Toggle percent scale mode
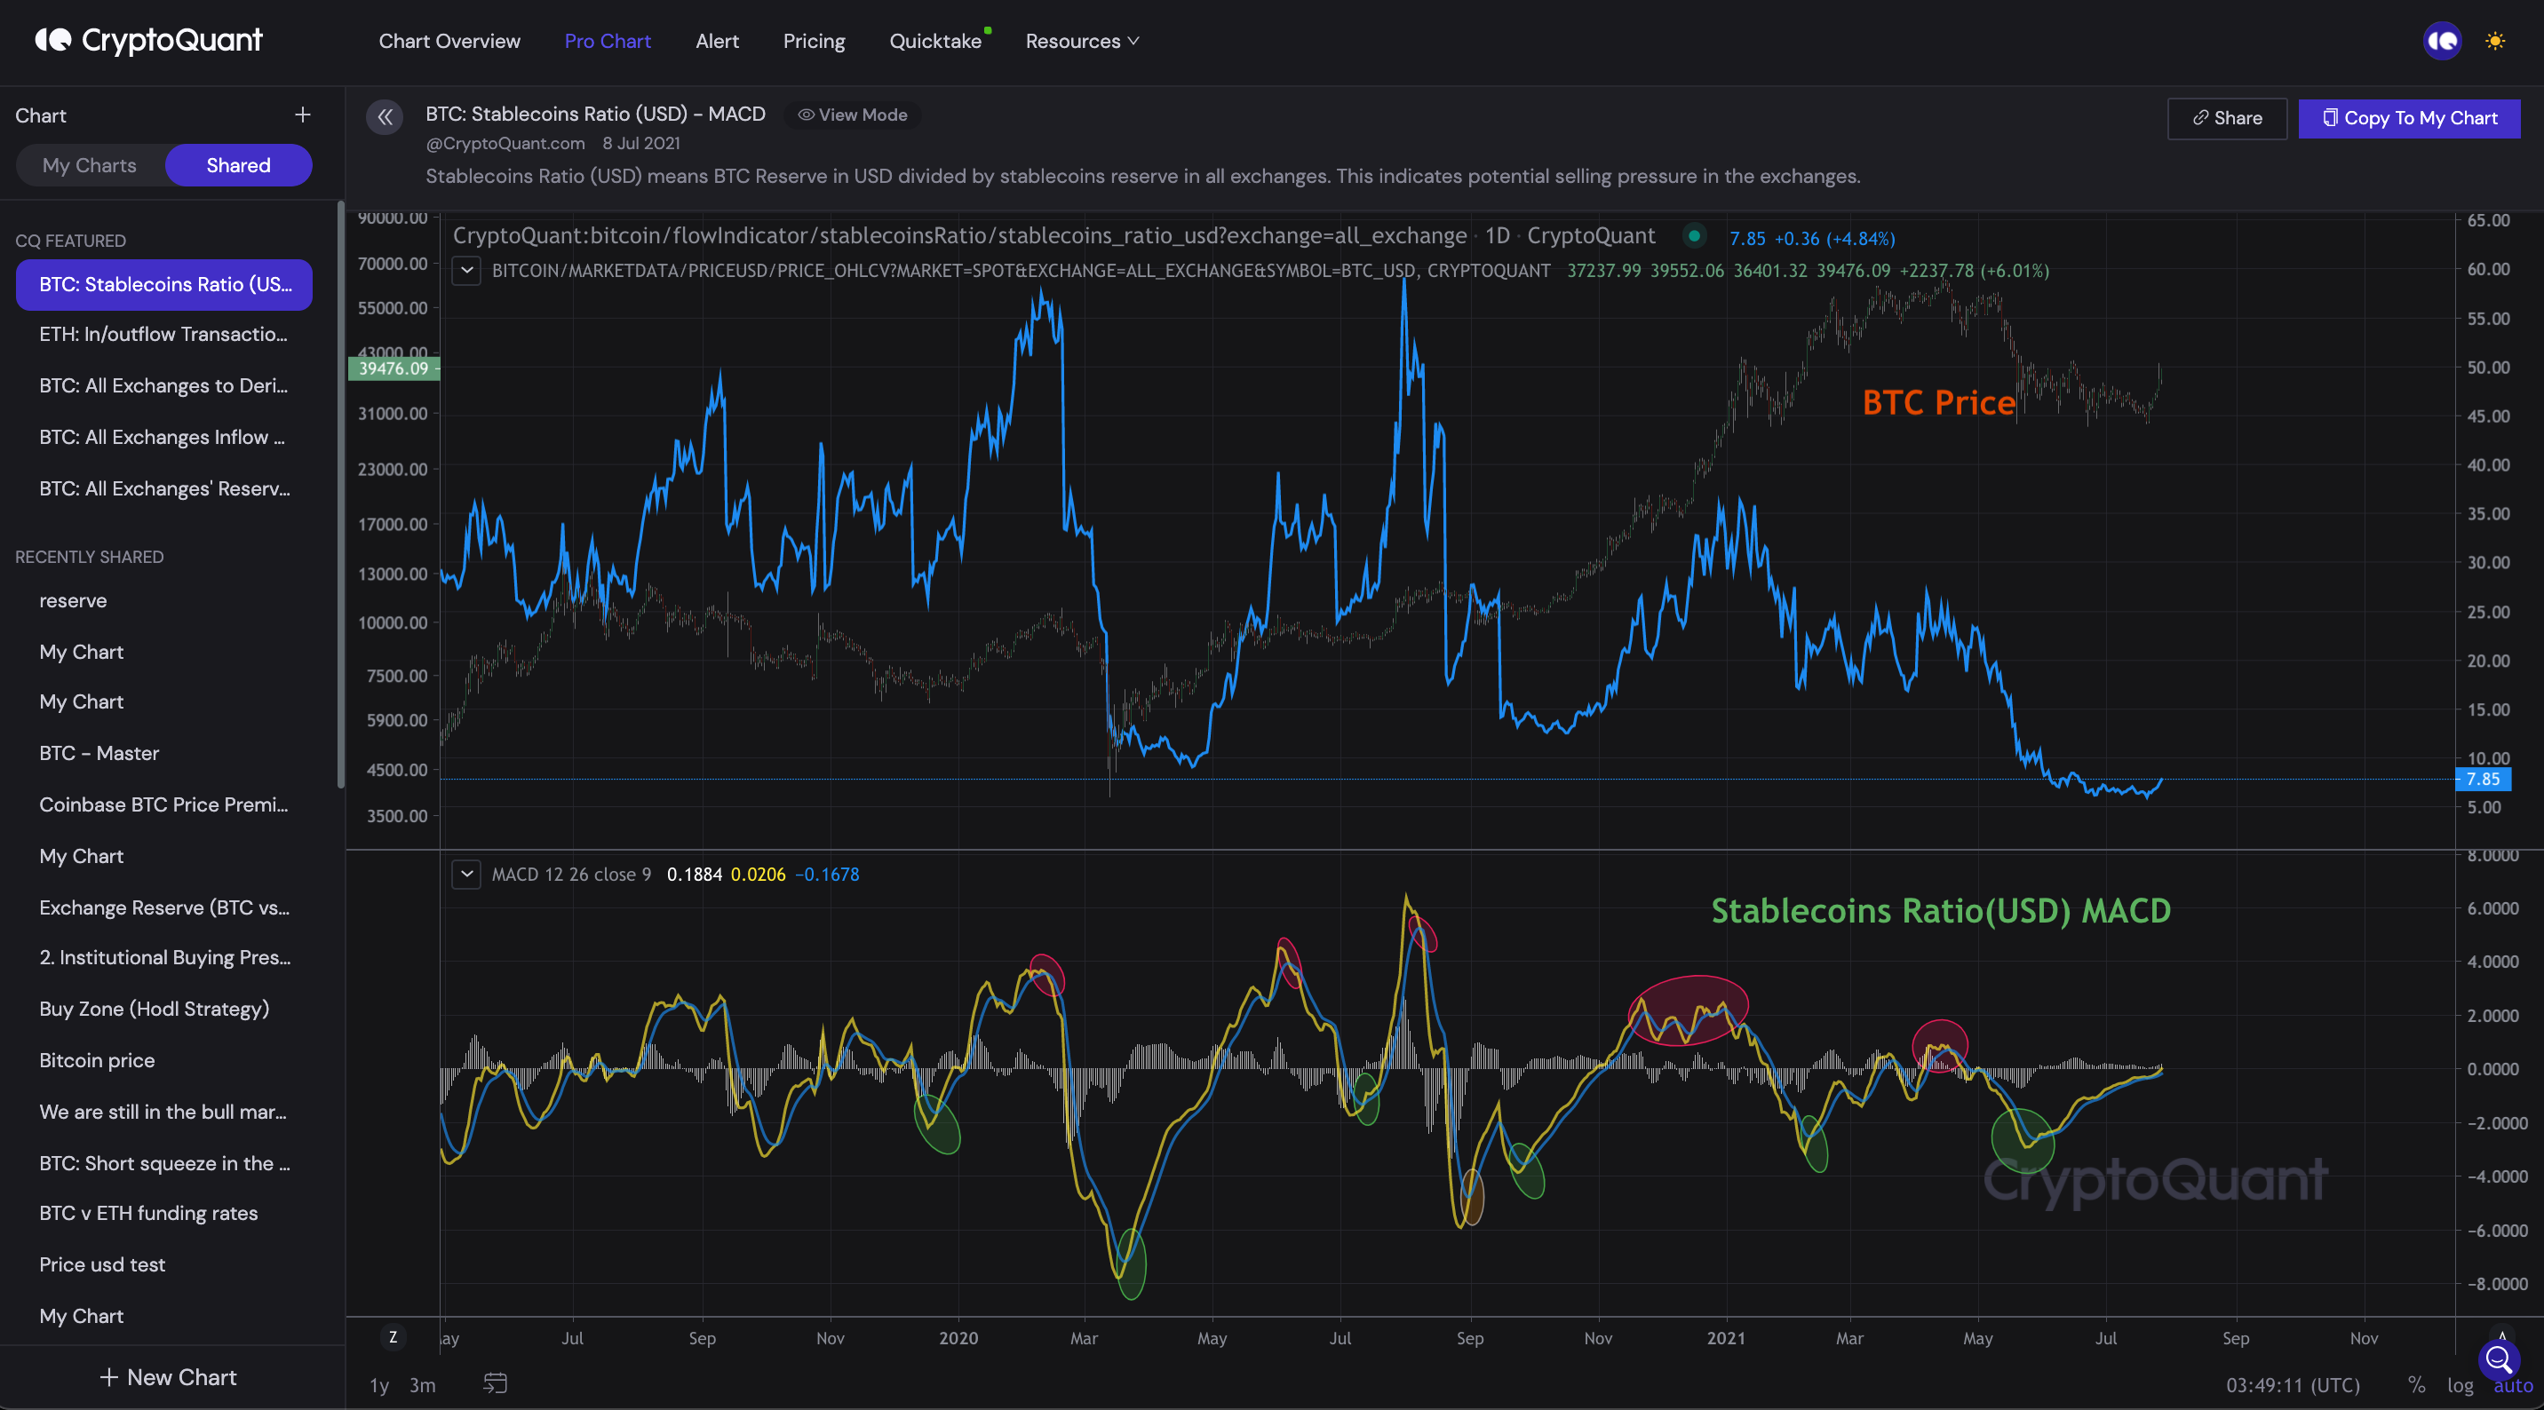Screen dimensions: 2544x1410 click(2415, 1384)
